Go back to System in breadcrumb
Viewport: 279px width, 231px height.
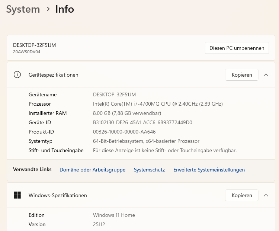point(23,9)
